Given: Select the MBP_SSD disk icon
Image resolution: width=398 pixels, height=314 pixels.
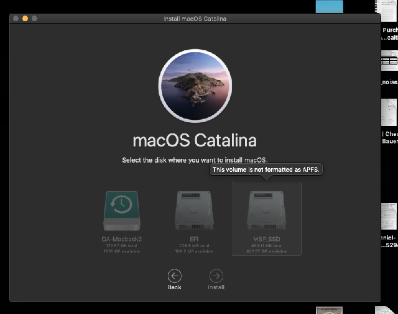Looking at the screenshot, I should pyautogui.click(x=266, y=211).
